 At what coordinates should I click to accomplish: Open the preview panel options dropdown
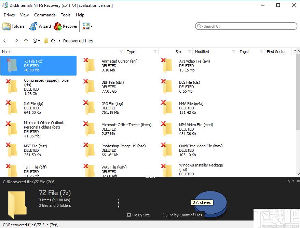[x=293, y=181]
